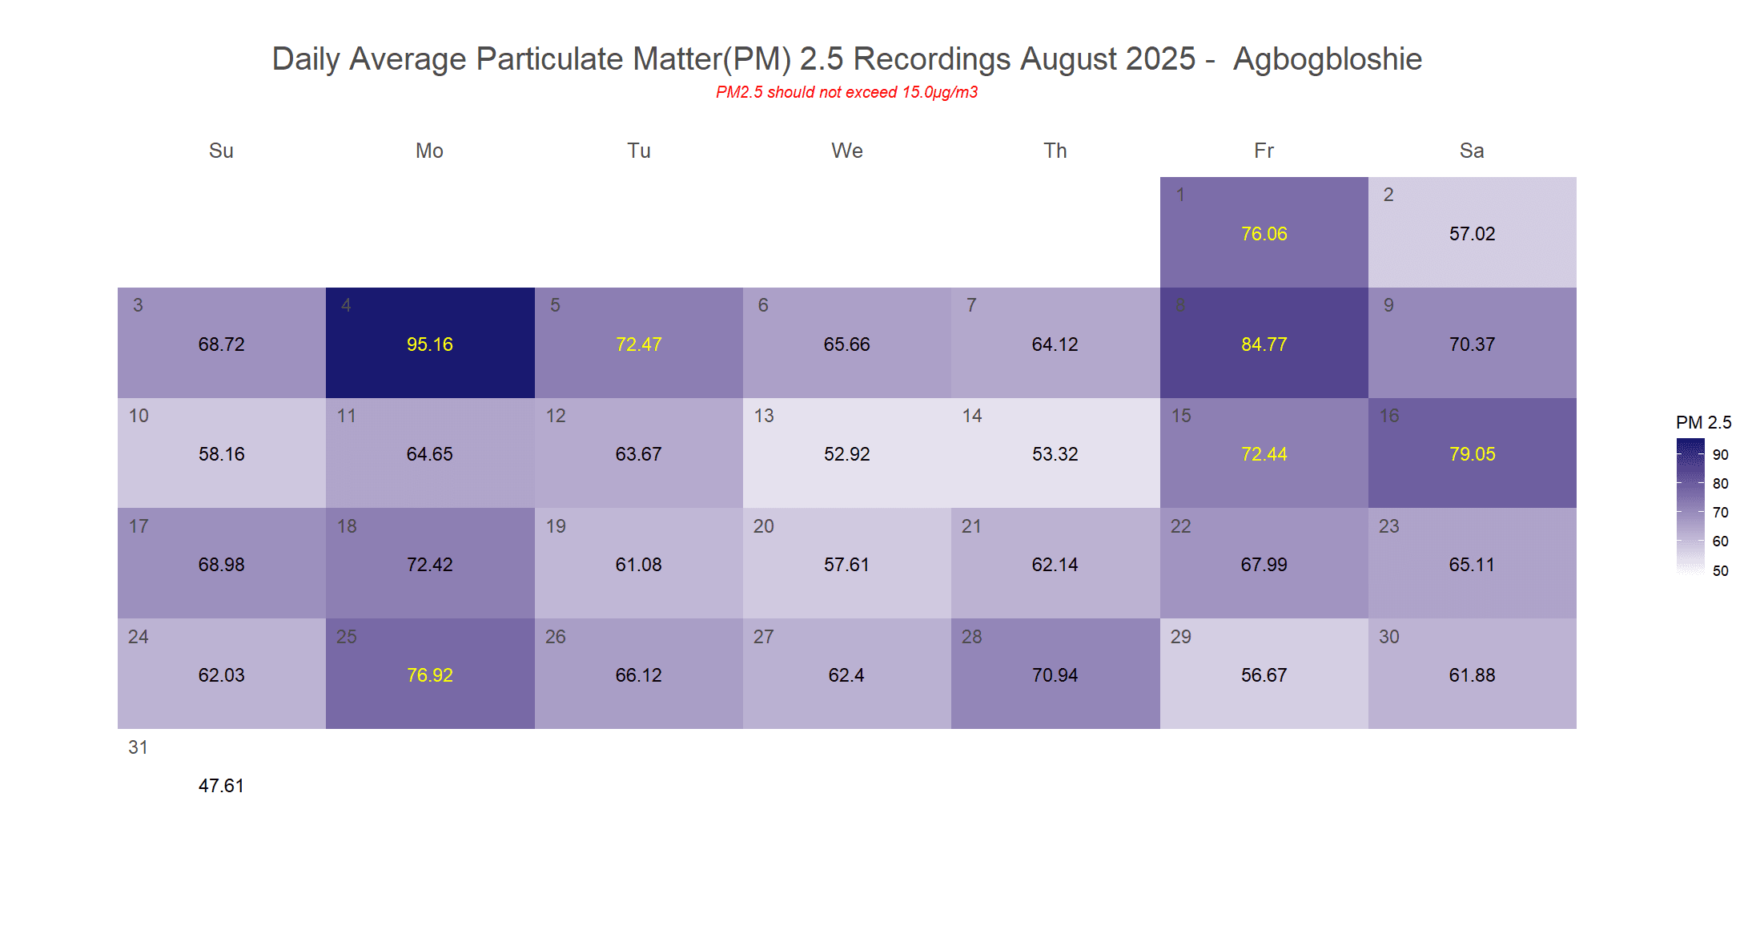Click the 'Su' weekday column header

pyautogui.click(x=221, y=151)
